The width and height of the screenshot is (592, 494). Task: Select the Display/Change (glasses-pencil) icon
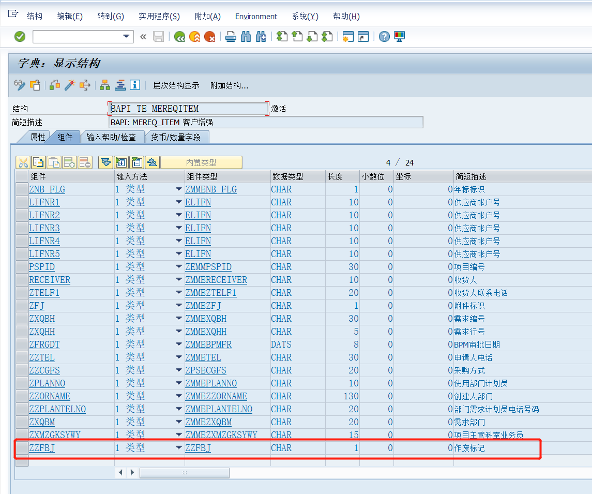tap(20, 85)
